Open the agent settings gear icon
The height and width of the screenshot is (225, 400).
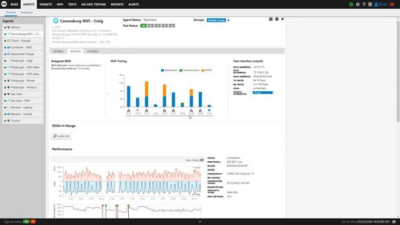(x=277, y=19)
